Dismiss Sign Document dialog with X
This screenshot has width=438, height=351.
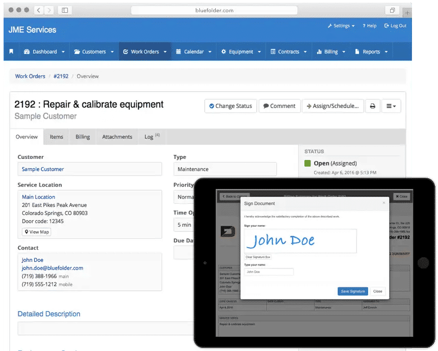384,203
